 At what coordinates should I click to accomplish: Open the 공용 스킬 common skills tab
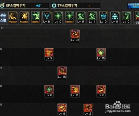pyautogui.click(x=3, y=18)
